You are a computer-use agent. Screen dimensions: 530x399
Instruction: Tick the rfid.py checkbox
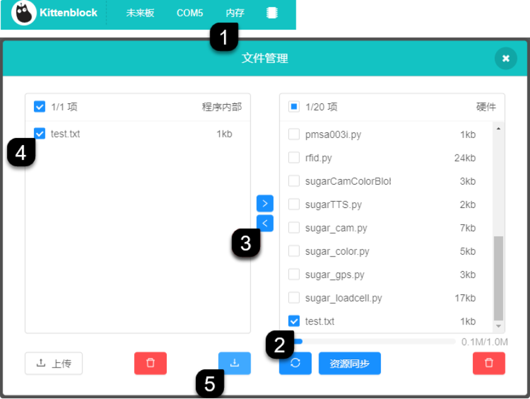click(x=294, y=158)
